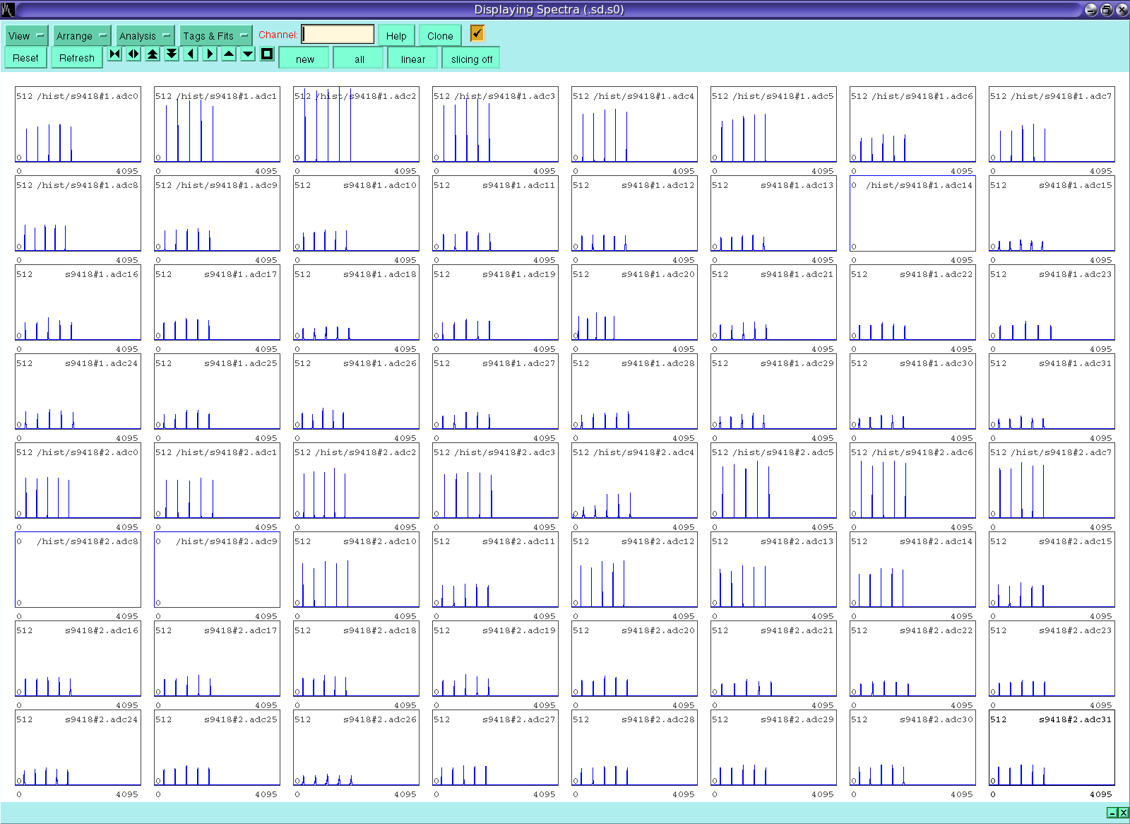Select the /hist/s9418#1.adc2 spectrum plot
The width and height of the screenshot is (1130, 824).
[356, 125]
